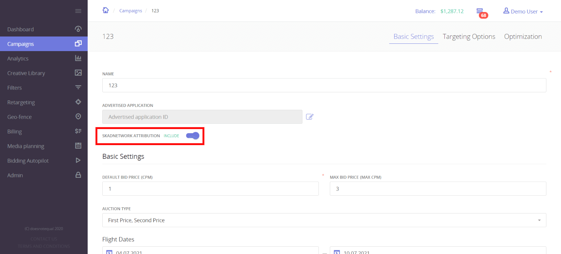Switch to the Basic Settings tab
561x254 pixels.
click(x=413, y=36)
